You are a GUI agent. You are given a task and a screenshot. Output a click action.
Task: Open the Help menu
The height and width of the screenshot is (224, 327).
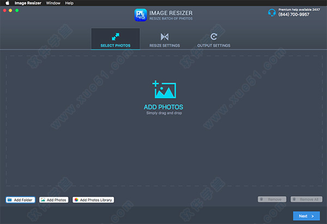[x=69, y=3]
